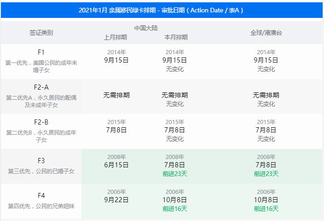
Task: Click F1 全球/港澳台 date '9月15日'
Action: coord(266,60)
